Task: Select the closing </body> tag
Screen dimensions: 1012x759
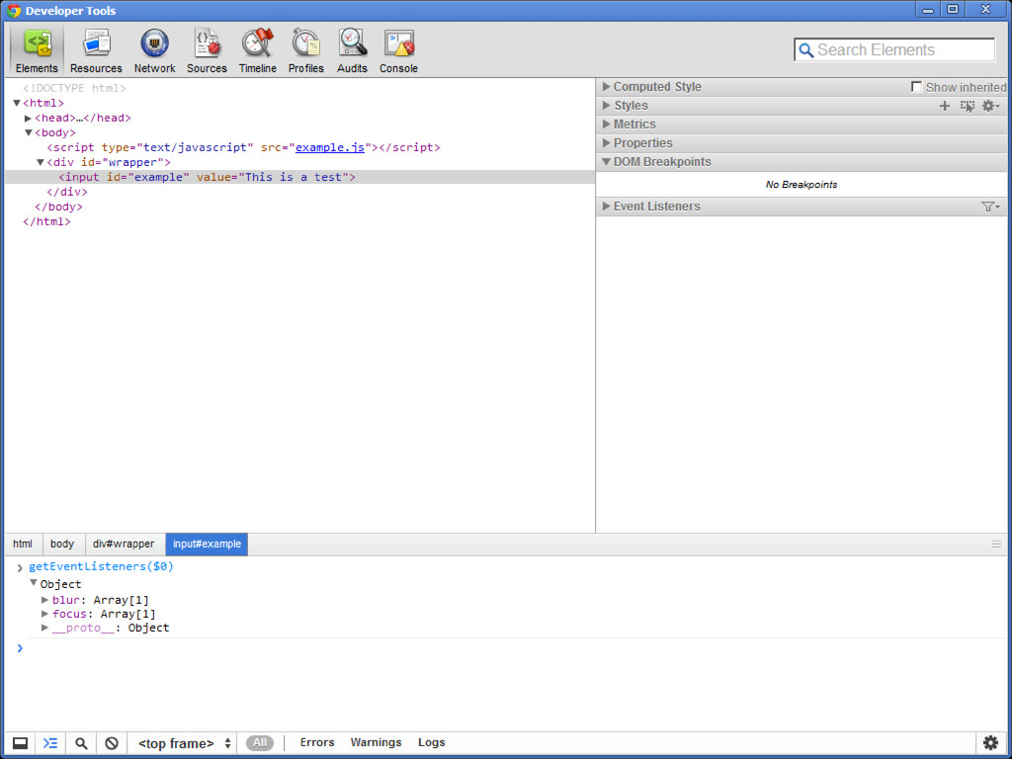Action: tap(58, 207)
